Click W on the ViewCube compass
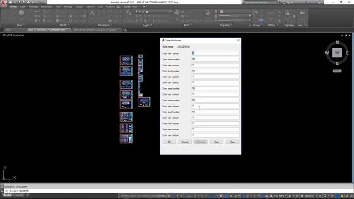The width and height of the screenshot is (354, 199). click(x=327, y=53)
